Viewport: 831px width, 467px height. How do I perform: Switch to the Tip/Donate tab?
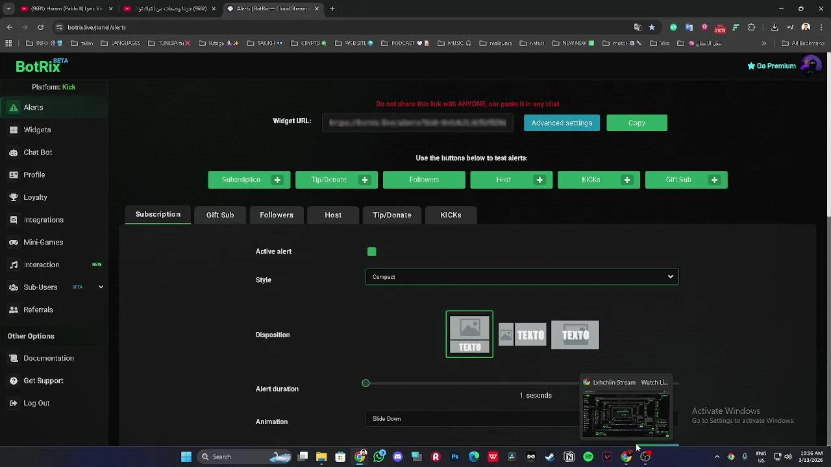392,215
